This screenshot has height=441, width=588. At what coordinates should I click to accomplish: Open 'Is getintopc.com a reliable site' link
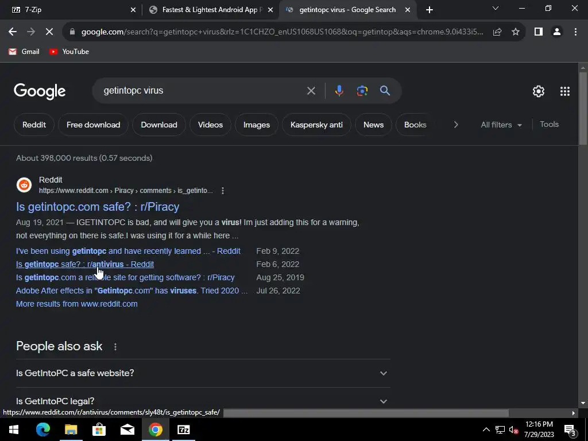(125, 277)
